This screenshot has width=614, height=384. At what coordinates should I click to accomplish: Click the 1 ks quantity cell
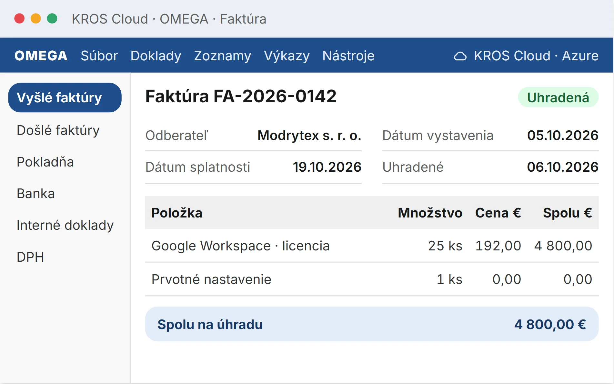449,279
